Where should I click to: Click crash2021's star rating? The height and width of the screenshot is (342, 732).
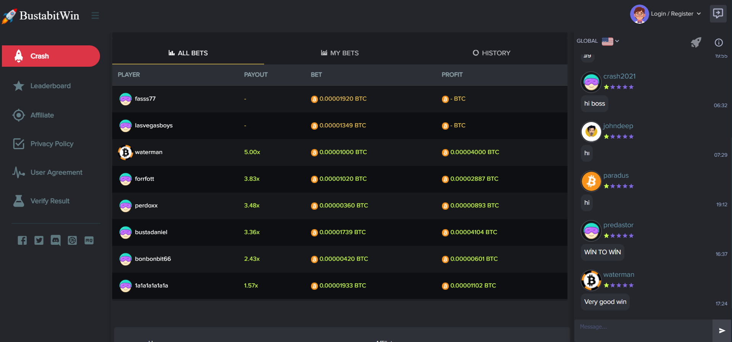tap(619, 87)
